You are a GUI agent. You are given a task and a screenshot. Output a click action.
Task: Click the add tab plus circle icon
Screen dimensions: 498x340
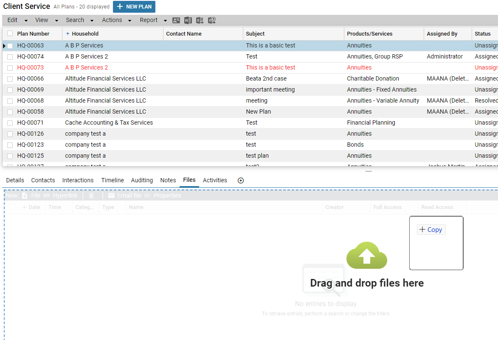(x=241, y=181)
